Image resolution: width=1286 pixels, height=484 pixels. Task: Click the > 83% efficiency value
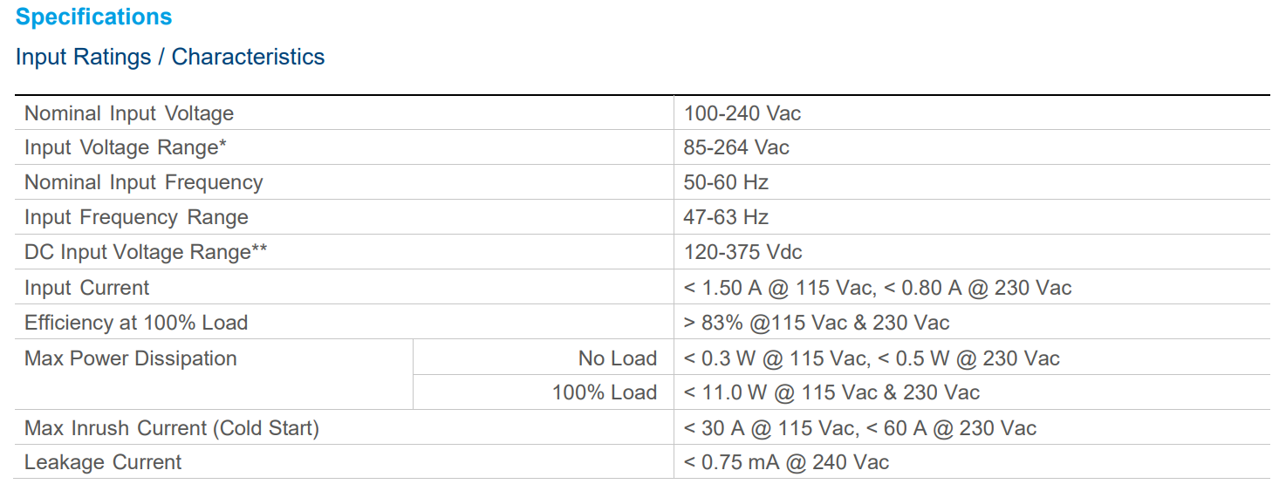(x=817, y=323)
